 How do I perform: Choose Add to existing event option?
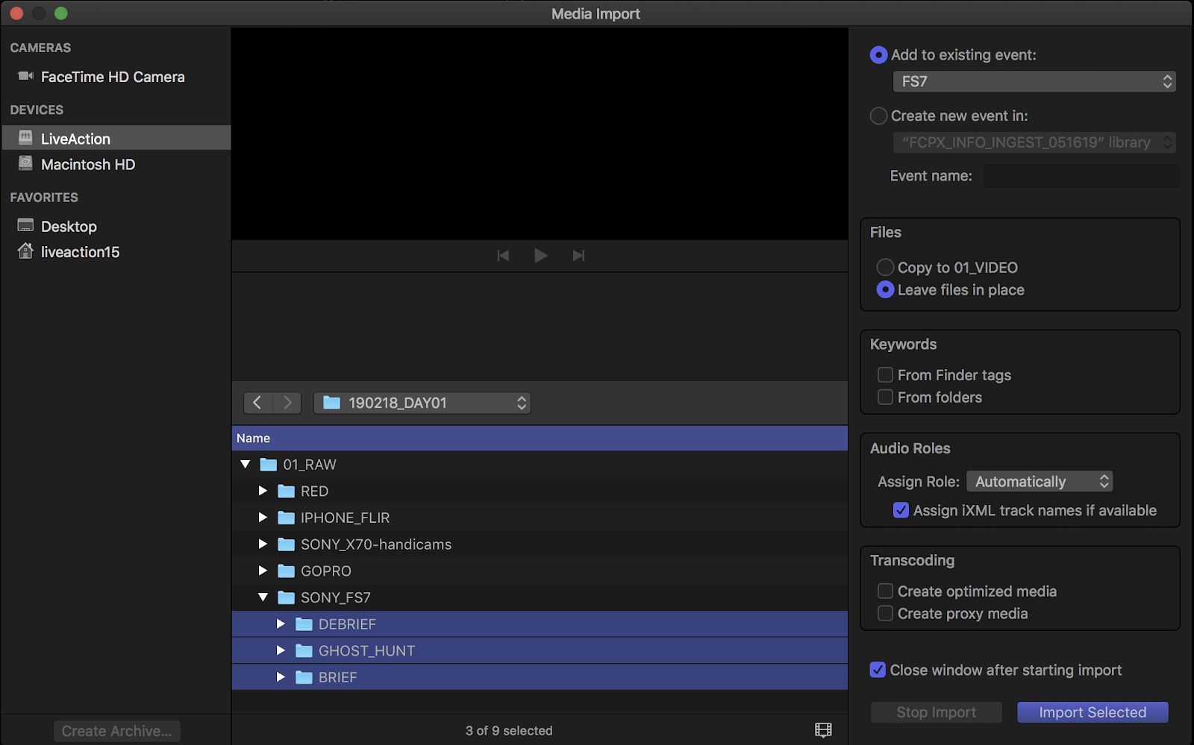pyautogui.click(x=878, y=55)
